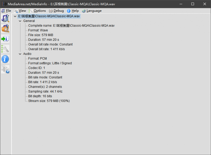Viewport: 211px width, 155px height.
Task: Open the View menu
Action: (20, 11)
